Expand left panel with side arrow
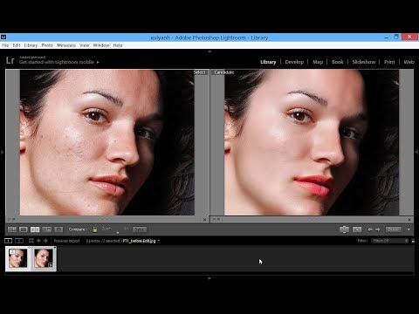The width and height of the screenshot is (419, 314). click(2, 152)
